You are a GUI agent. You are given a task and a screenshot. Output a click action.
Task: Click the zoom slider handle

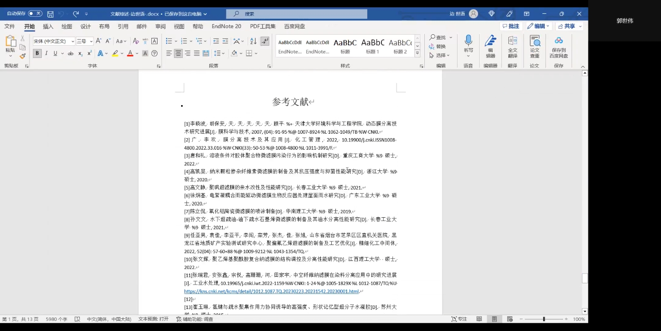[544, 319]
